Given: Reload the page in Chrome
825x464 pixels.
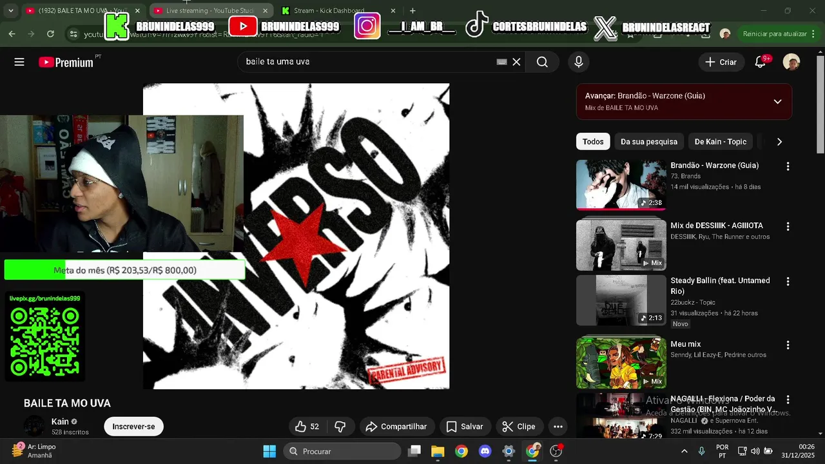Looking at the screenshot, I should [50, 34].
